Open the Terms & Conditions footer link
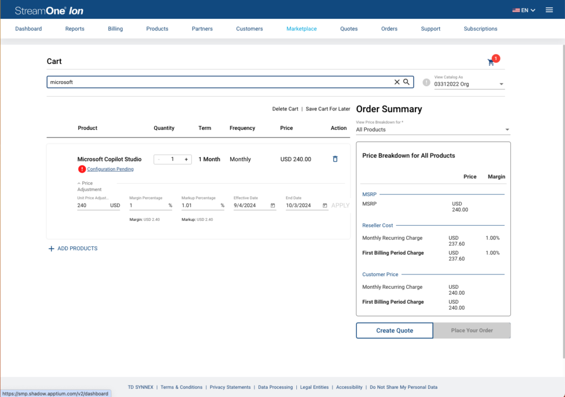This screenshot has width=565, height=397. tap(182, 387)
